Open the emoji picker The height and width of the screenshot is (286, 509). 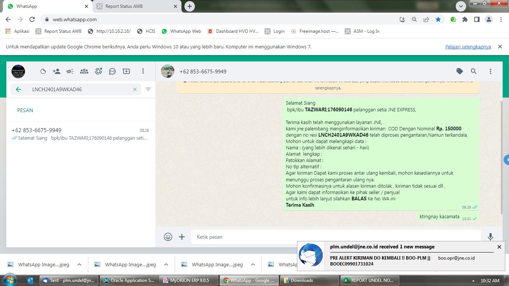coord(168,237)
